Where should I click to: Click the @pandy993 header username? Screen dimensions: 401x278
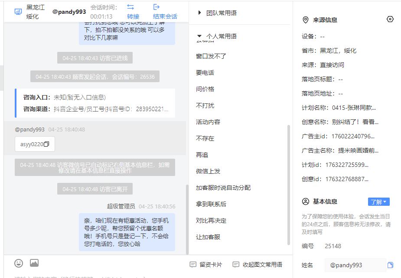point(69,12)
